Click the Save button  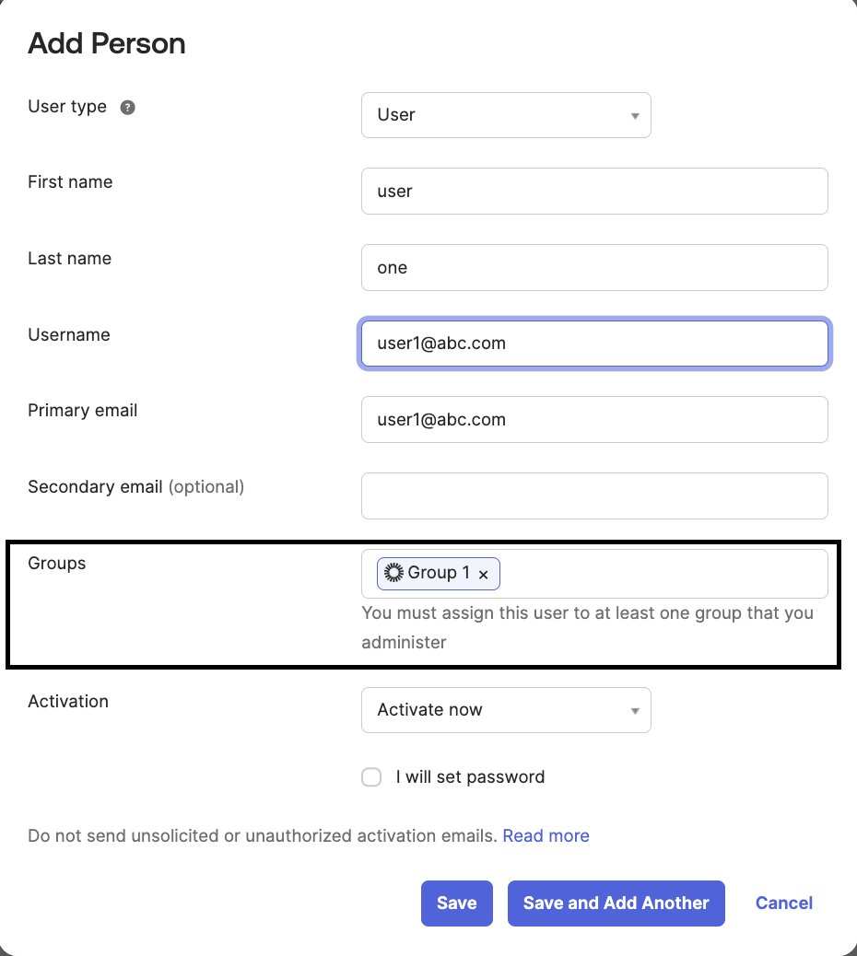tap(457, 903)
